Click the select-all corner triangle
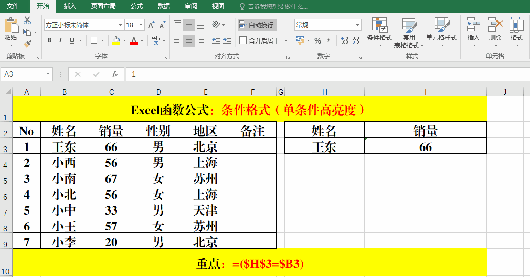 coord(8,92)
